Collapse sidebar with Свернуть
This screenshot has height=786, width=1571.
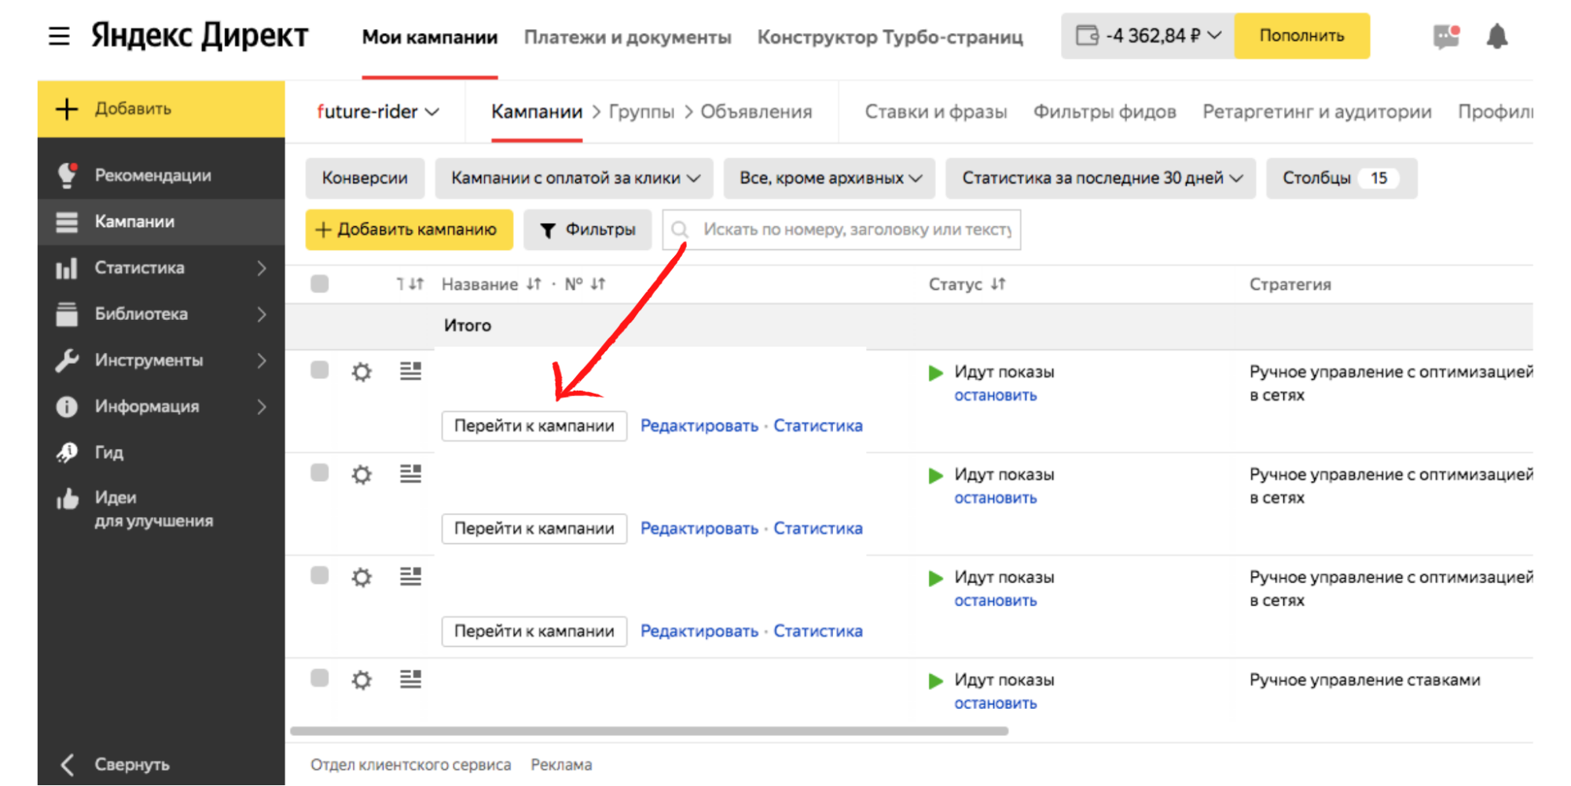click(116, 765)
